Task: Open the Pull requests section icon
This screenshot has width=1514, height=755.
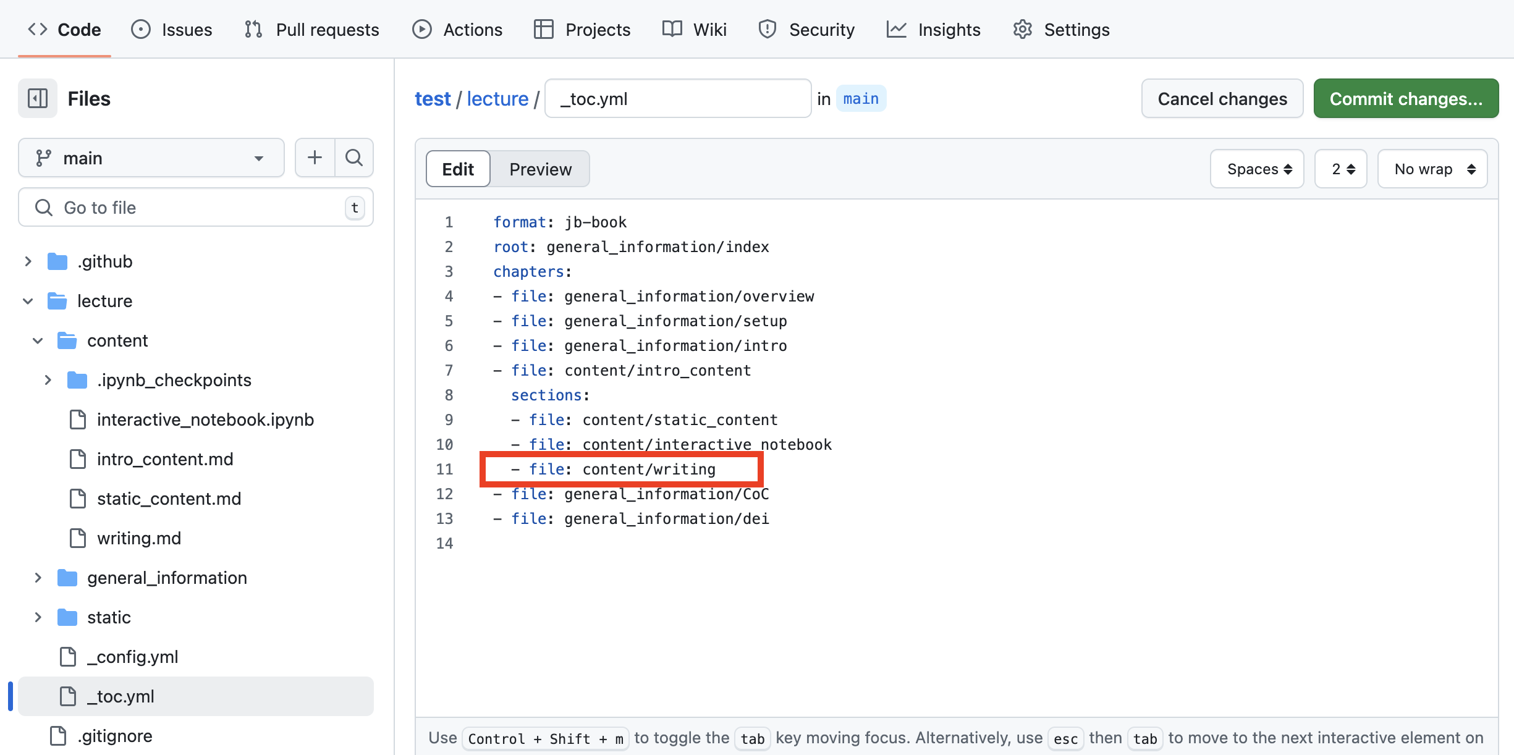Action: [x=253, y=29]
